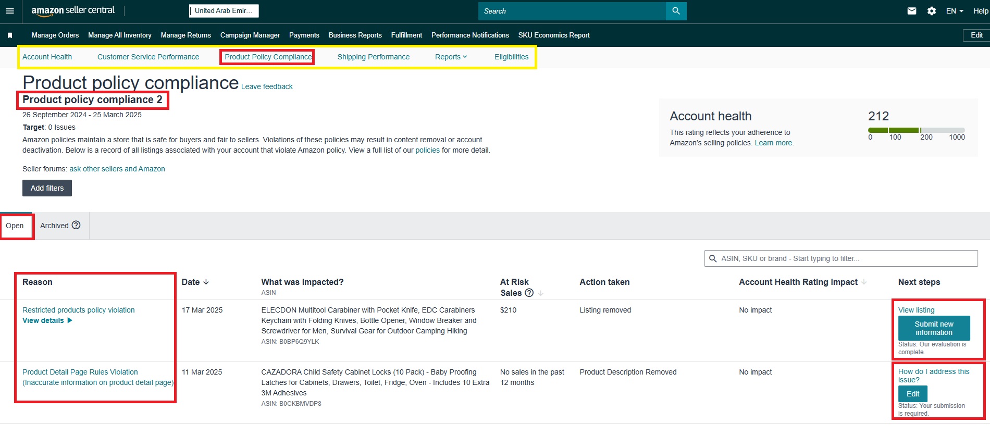
Task: Click the At Risk Sales info icon
Action: 529,293
